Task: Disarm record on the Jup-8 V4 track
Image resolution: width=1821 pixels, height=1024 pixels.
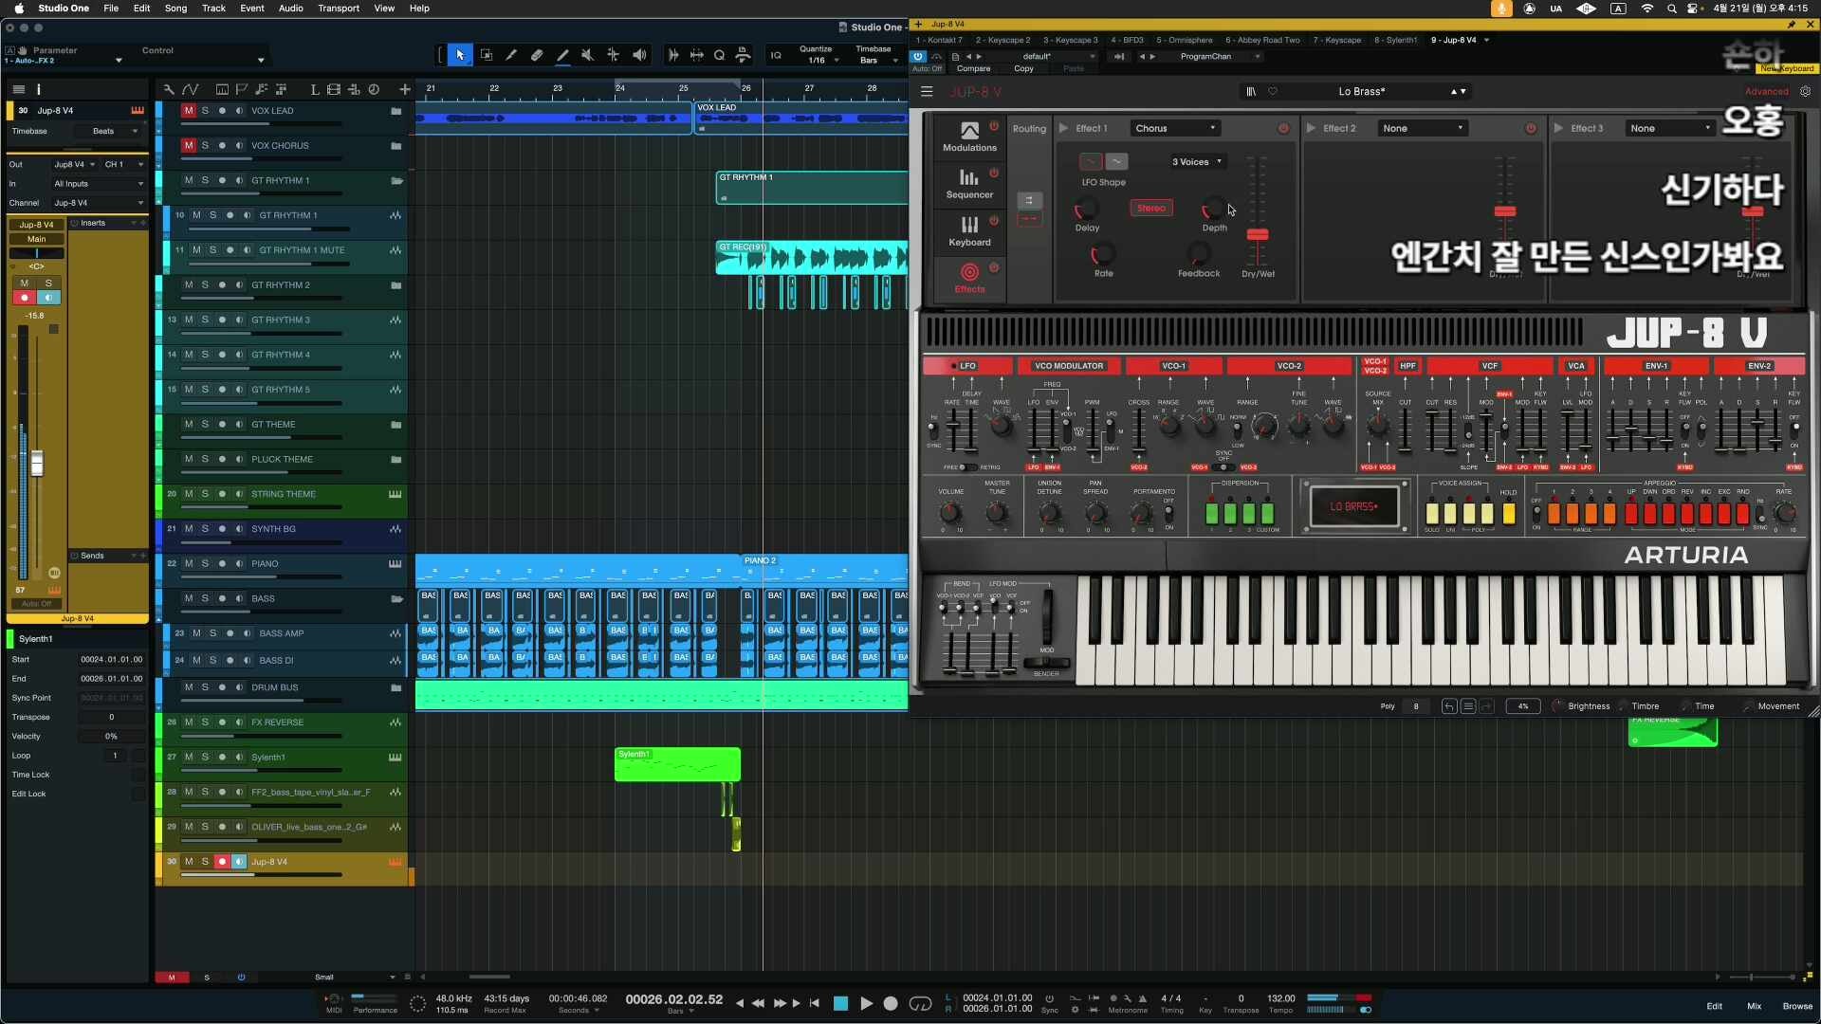Action: (x=222, y=862)
